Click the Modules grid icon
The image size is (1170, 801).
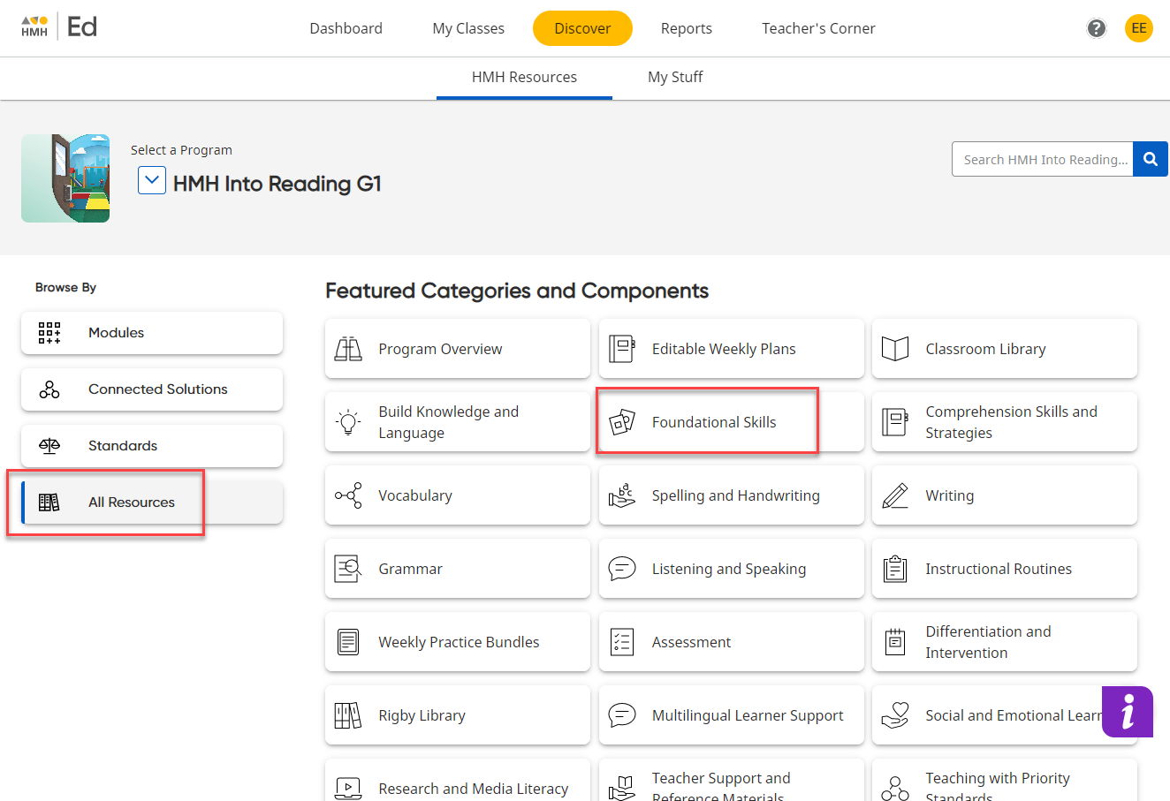click(49, 333)
